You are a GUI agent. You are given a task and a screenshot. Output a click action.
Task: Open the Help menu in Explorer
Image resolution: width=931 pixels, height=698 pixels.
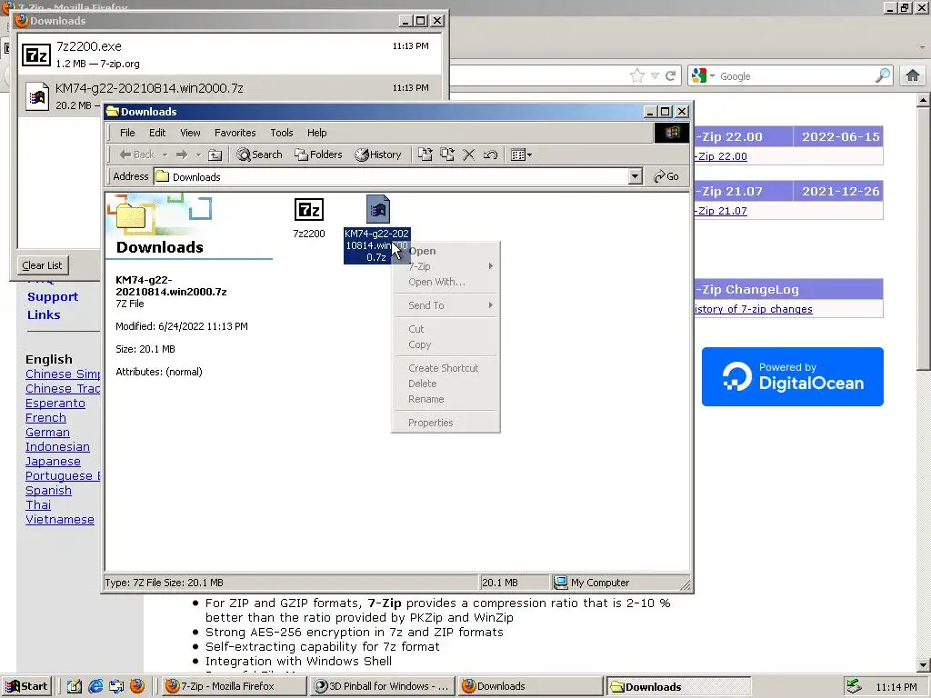[316, 133]
